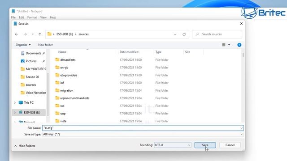Sort files by Size column
Viewport: 287px width, 161px height.
click(x=187, y=52)
